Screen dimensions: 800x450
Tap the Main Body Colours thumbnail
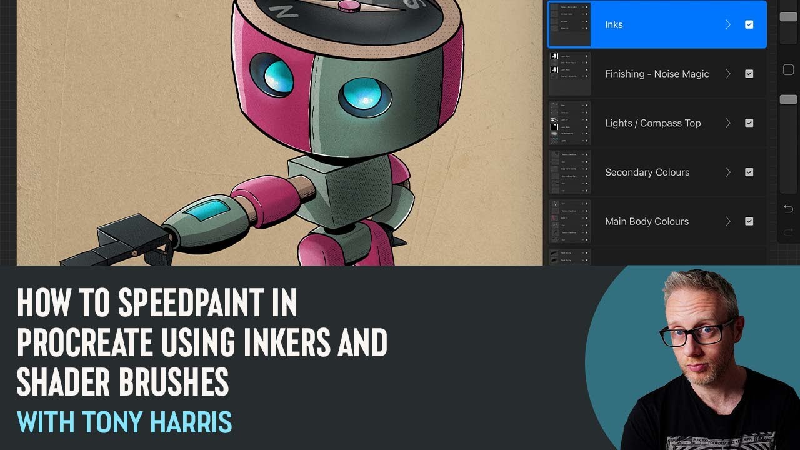pos(569,221)
